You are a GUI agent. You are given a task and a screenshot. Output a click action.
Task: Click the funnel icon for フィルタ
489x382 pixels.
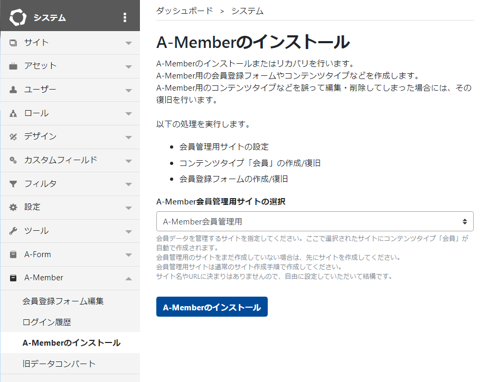[13, 184]
